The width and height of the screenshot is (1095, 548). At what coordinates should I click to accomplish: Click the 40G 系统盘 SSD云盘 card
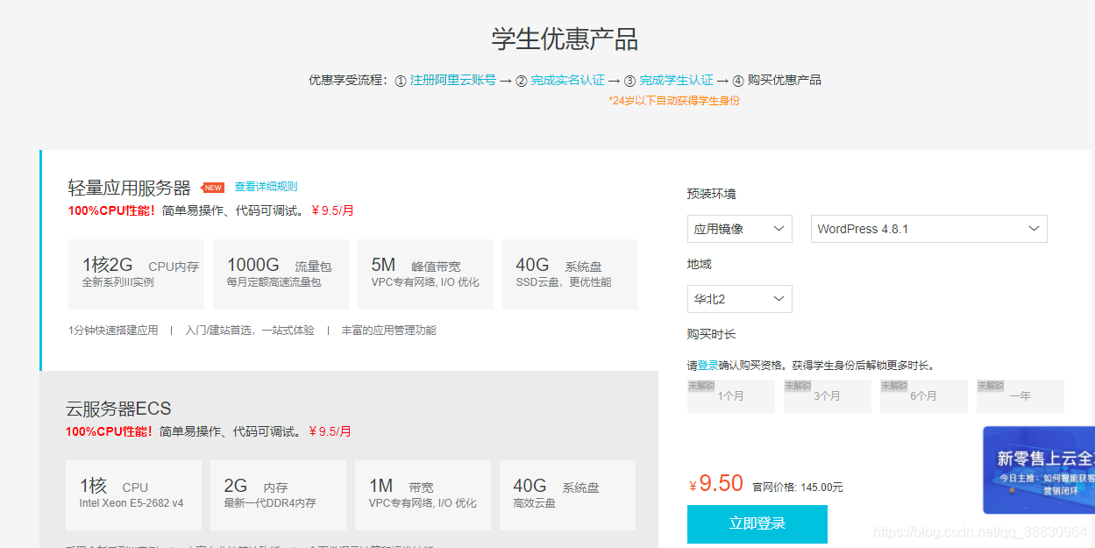pyautogui.click(x=570, y=274)
